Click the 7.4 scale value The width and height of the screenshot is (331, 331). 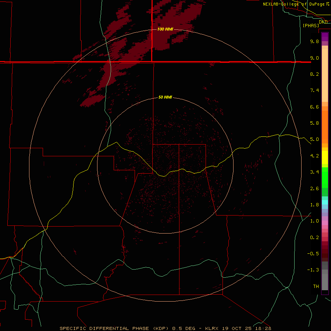(314, 90)
